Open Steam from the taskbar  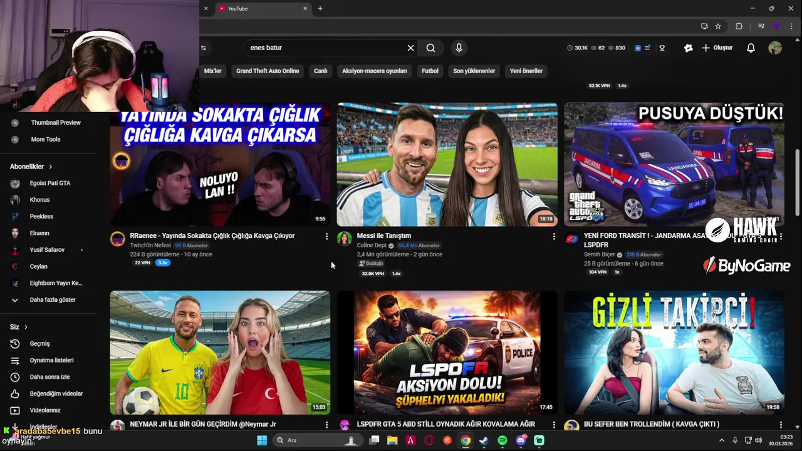click(x=484, y=440)
